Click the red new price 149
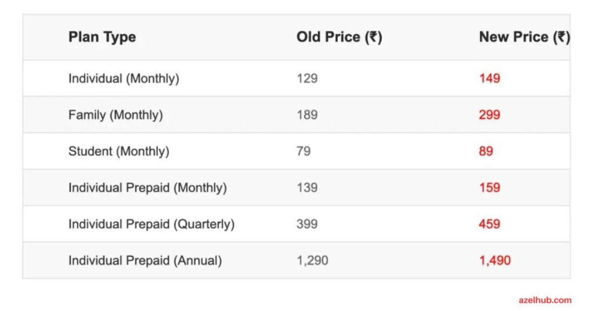Viewport: 595px width, 311px height. (489, 78)
